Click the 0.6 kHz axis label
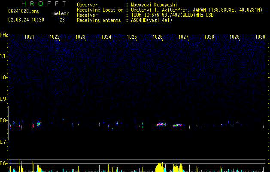 (4, 163)
